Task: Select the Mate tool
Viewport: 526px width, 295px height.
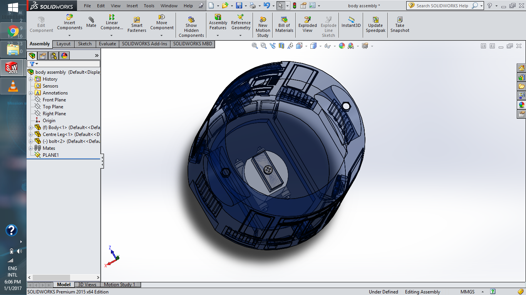Action: pos(91,22)
